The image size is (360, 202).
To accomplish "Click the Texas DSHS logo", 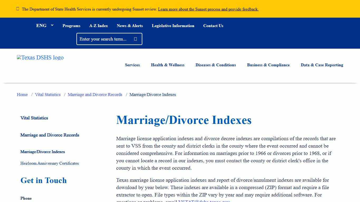I will click(40, 58).
